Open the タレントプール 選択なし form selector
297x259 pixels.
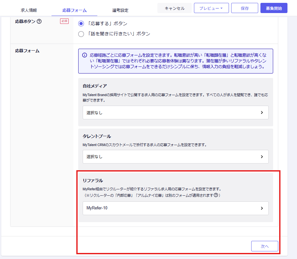tap(176, 157)
